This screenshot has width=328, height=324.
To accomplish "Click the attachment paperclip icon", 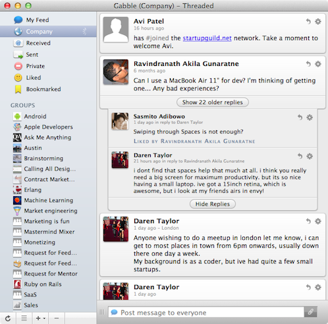I will (310, 312).
